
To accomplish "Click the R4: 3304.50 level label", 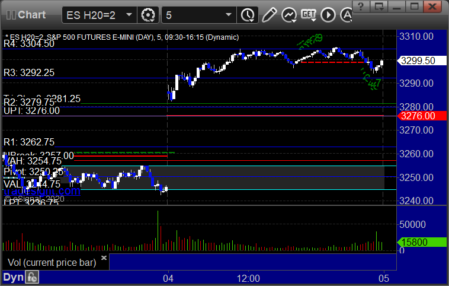I will (29, 43).
